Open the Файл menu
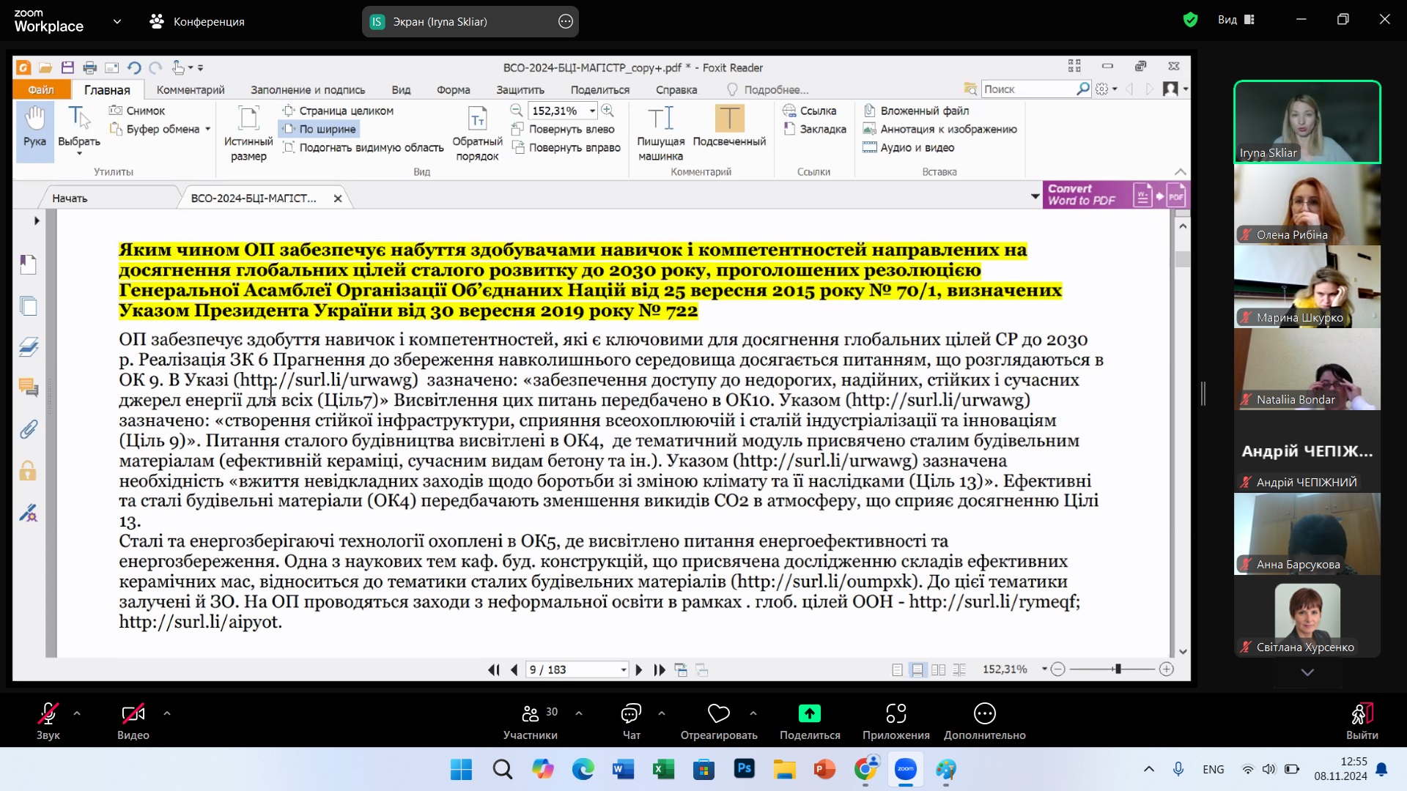 (x=41, y=89)
